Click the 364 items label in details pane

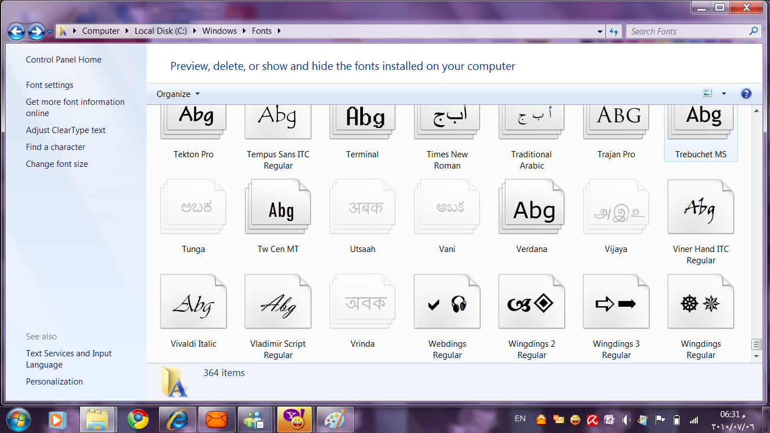tap(224, 373)
